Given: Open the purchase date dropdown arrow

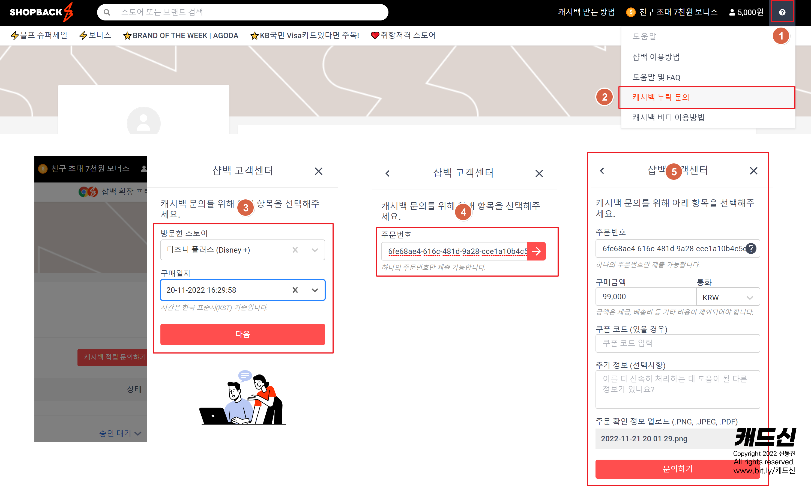Looking at the screenshot, I should [315, 290].
